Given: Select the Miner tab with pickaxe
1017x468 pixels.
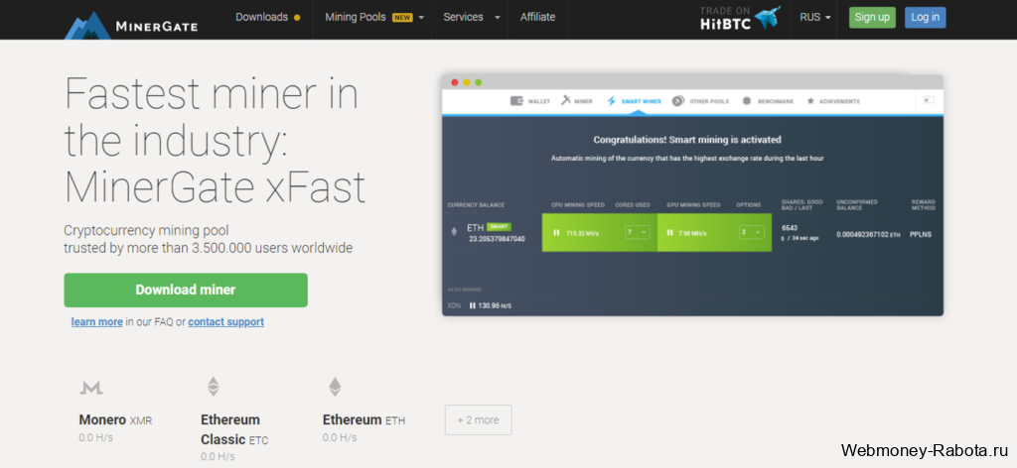Looking at the screenshot, I should pos(577,101).
